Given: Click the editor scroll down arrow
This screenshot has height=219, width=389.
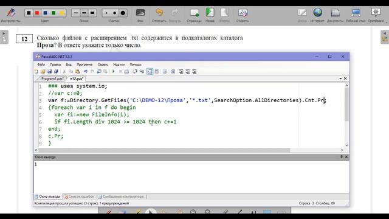Looking at the screenshot, I should pos(346,145).
